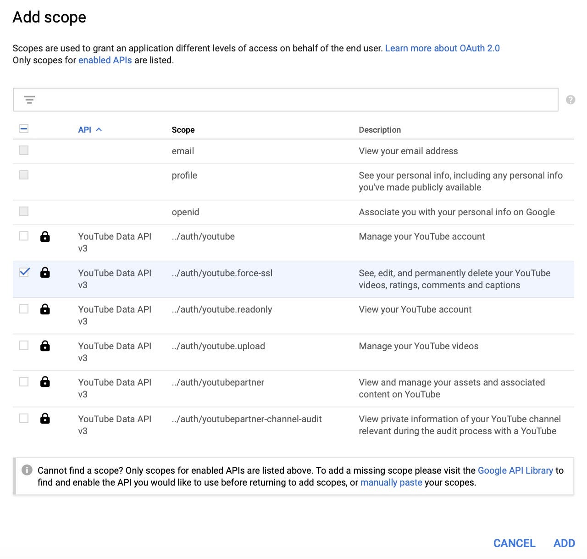Check the profile scope checkbox
This screenshot has width=587, height=559.
[x=24, y=175]
